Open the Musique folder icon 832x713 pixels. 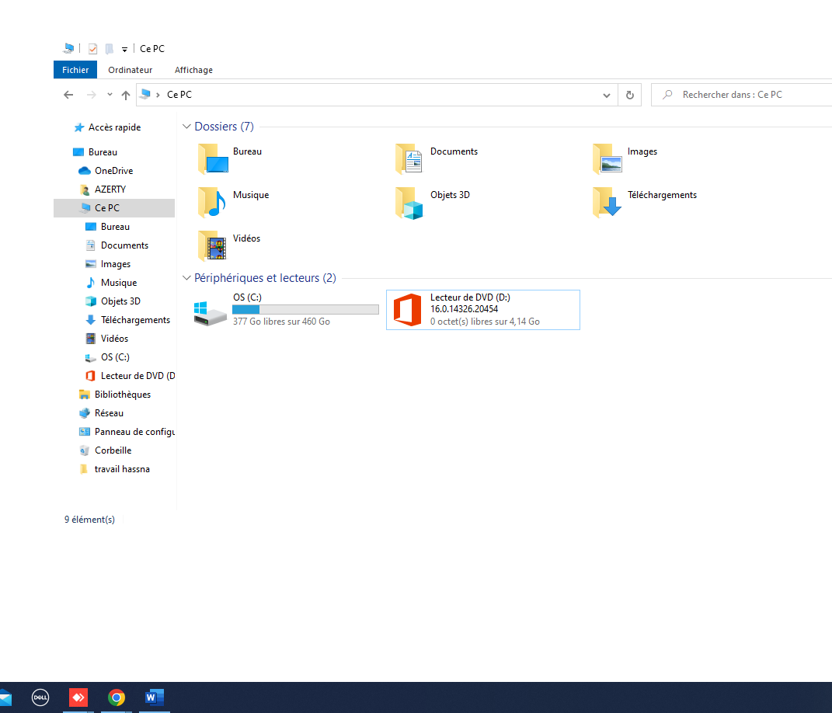pos(212,202)
